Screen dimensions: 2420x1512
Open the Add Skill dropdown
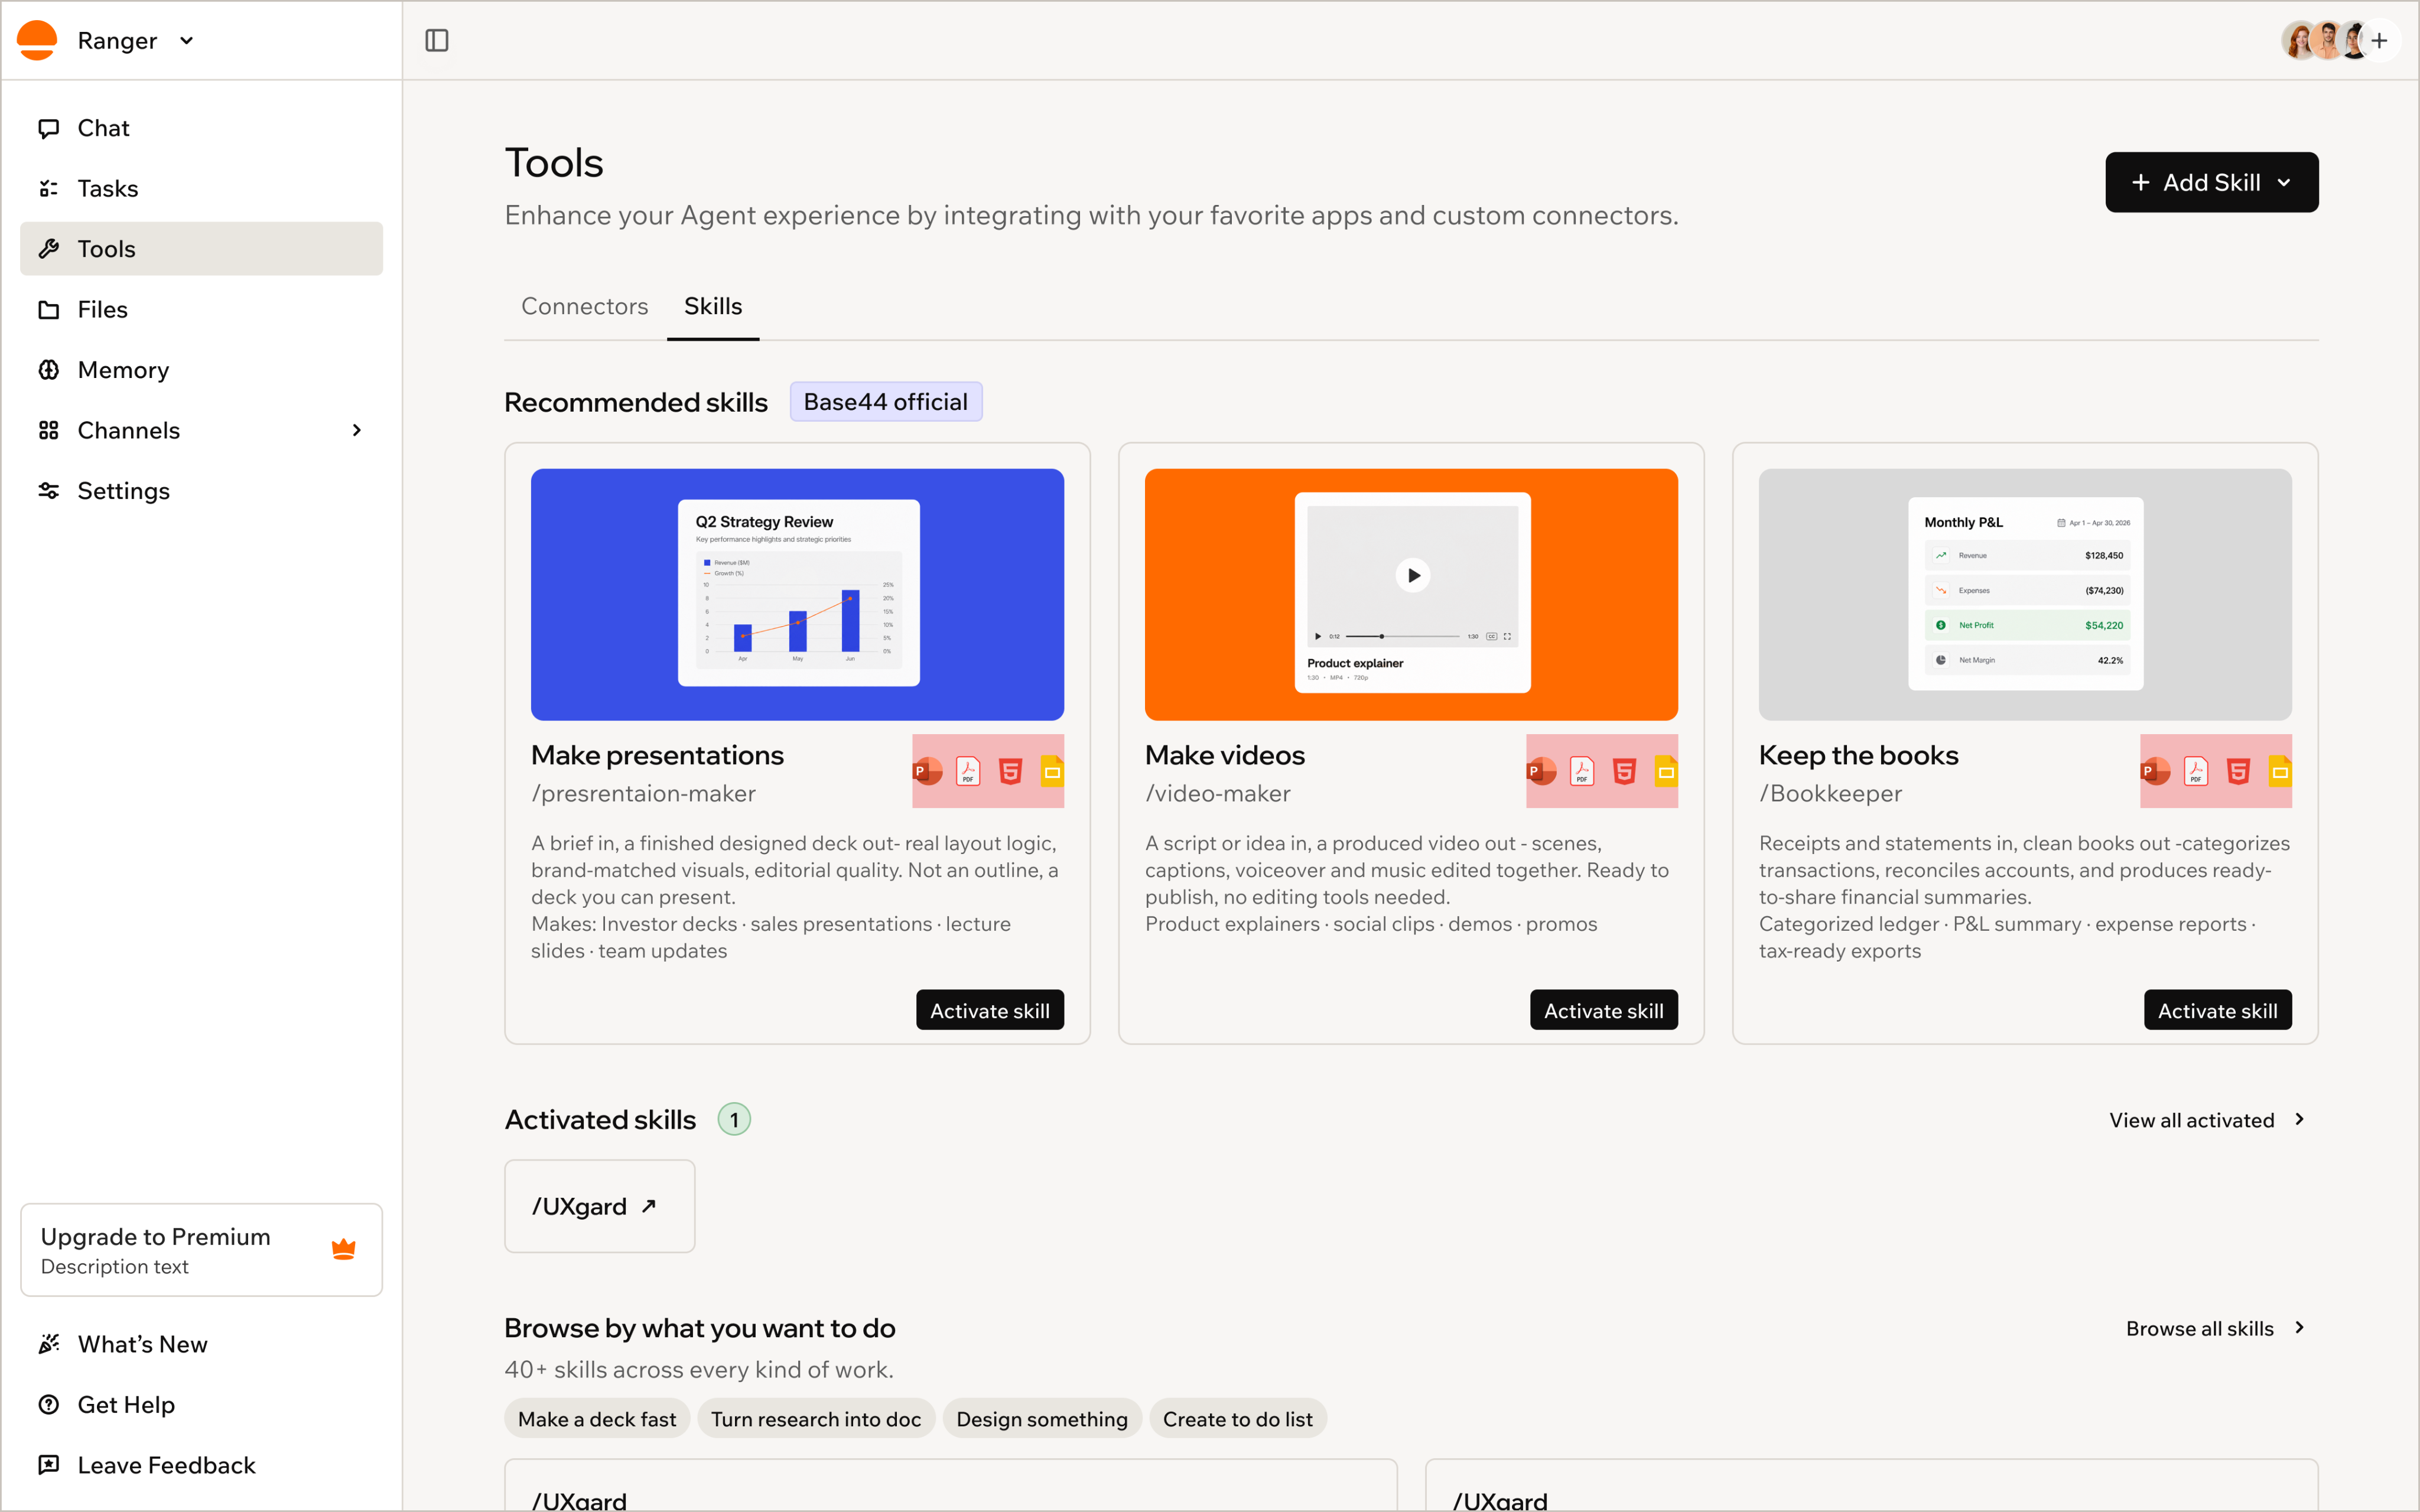[x=2211, y=182]
